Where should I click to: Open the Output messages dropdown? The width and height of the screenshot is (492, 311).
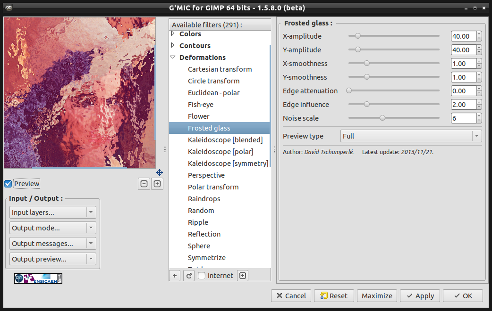point(53,243)
